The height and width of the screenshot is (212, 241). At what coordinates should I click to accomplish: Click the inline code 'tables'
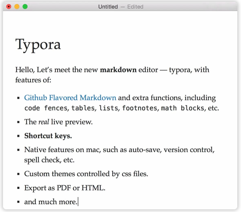point(83,108)
